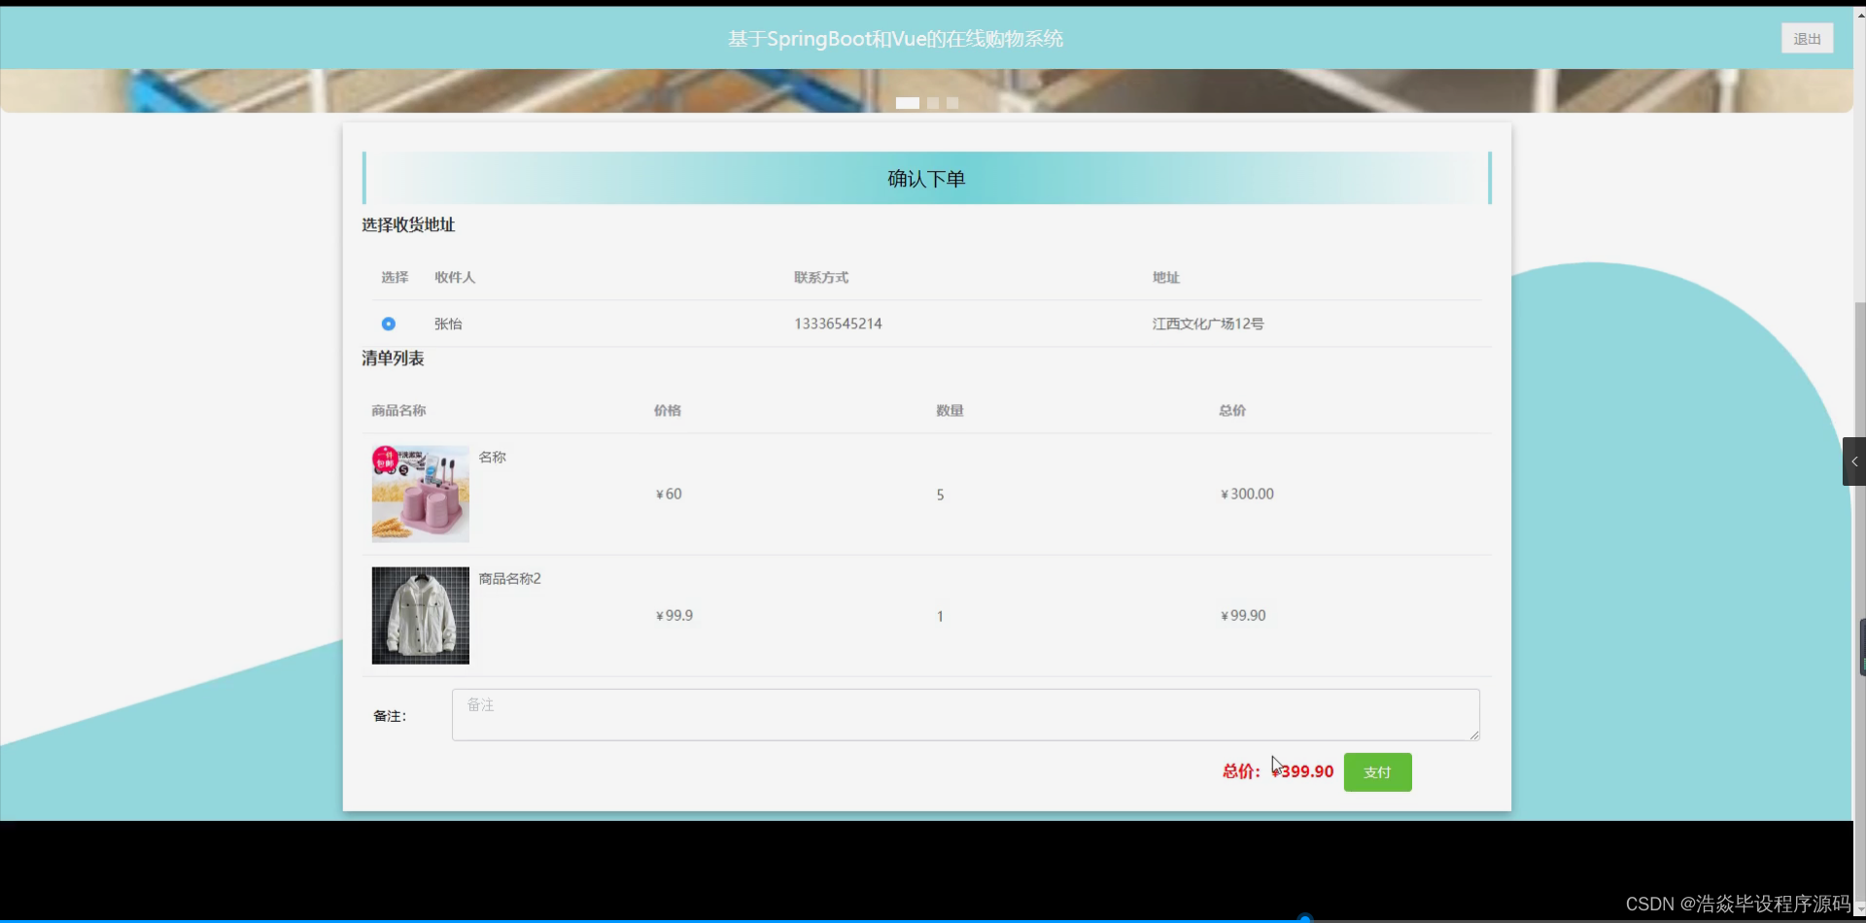This screenshot has width=1866, height=923.
Task: Click the 退出 logout button
Action: coord(1806,38)
